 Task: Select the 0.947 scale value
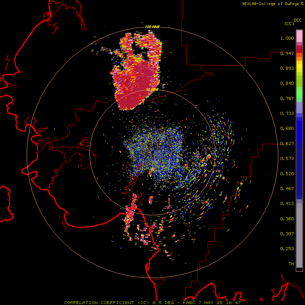tap(287, 53)
